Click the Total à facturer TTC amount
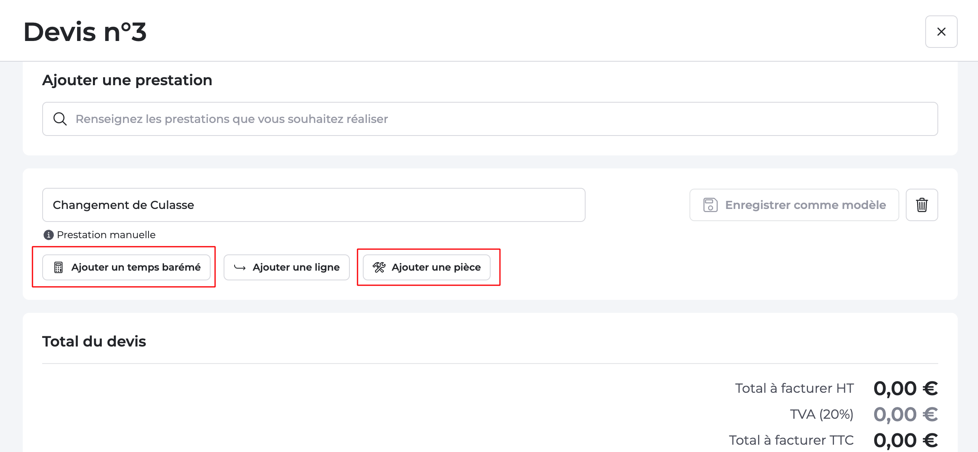 (x=905, y=440)
